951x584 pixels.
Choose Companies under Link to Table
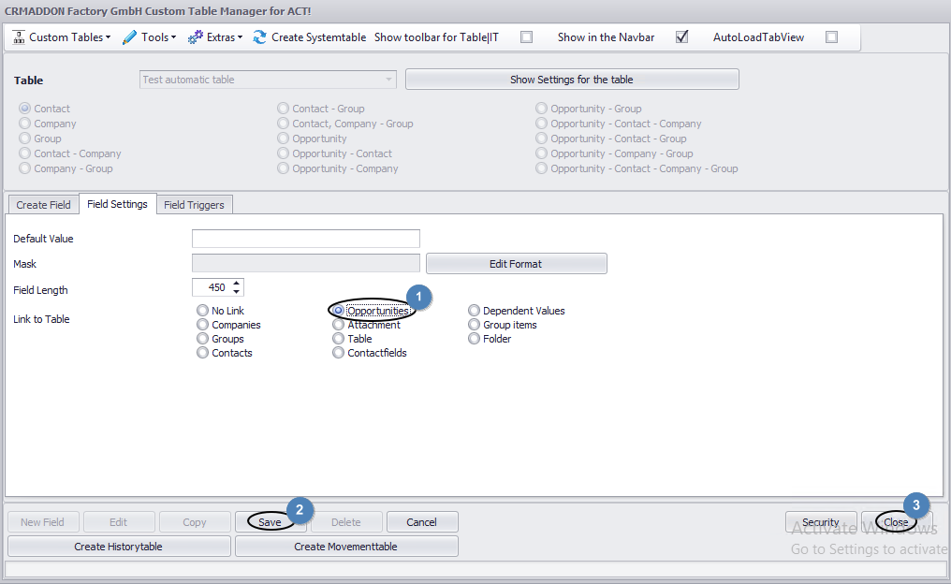(202, 325)
